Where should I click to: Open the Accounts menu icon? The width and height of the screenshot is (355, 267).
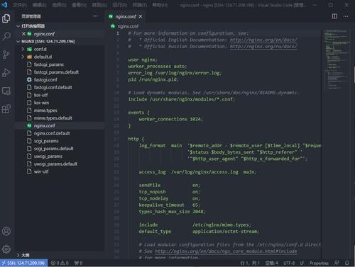point(6,231)
